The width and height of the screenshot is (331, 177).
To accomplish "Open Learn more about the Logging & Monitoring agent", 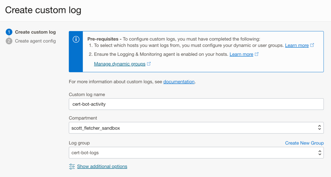I will tap(241, 54).
